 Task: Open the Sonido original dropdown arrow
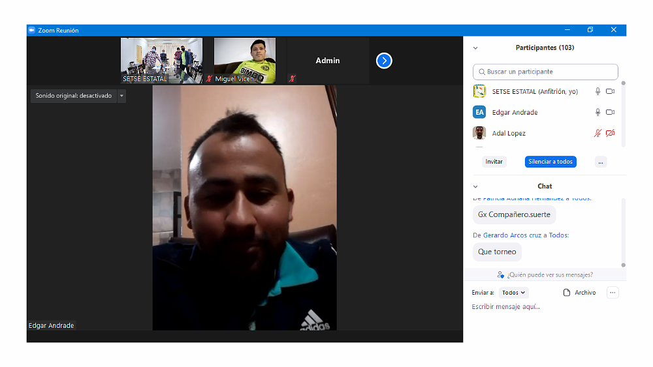click(121, 96)
